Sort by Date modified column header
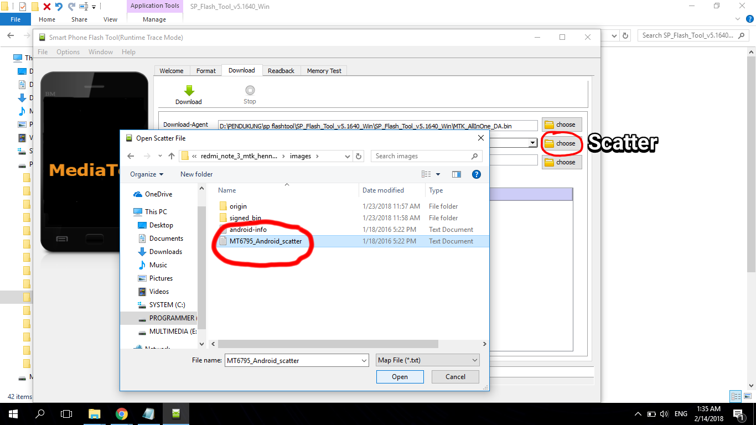 click(383, 190)
